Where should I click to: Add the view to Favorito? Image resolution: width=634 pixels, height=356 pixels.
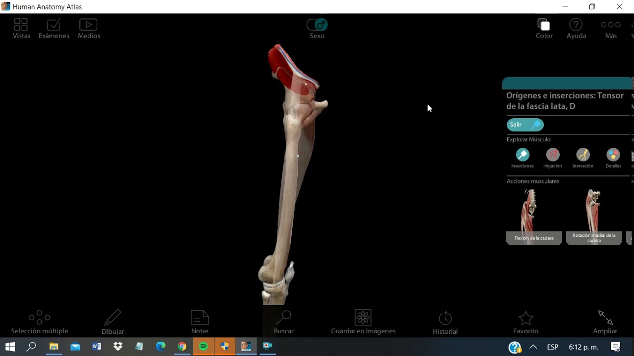coord(526,322)
